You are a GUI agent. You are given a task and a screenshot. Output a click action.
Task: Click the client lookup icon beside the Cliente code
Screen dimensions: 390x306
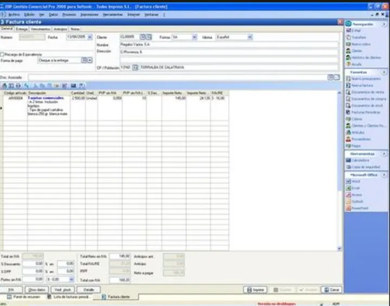pos(144,37)
